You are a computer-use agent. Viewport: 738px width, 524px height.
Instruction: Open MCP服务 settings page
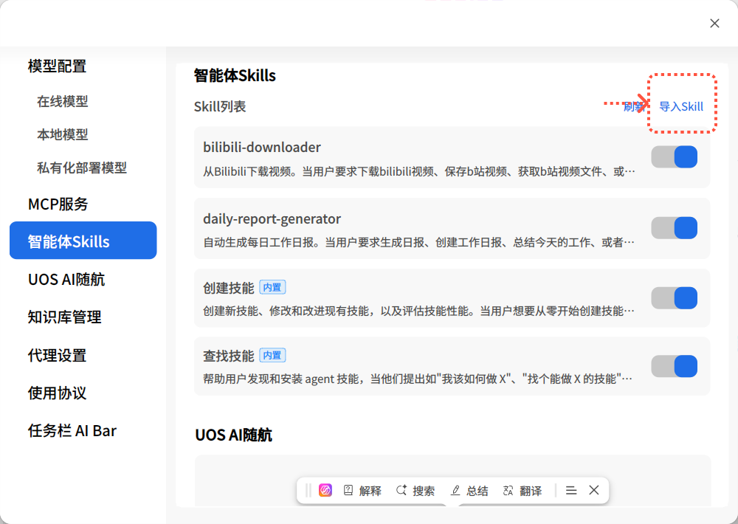(58, 204)
